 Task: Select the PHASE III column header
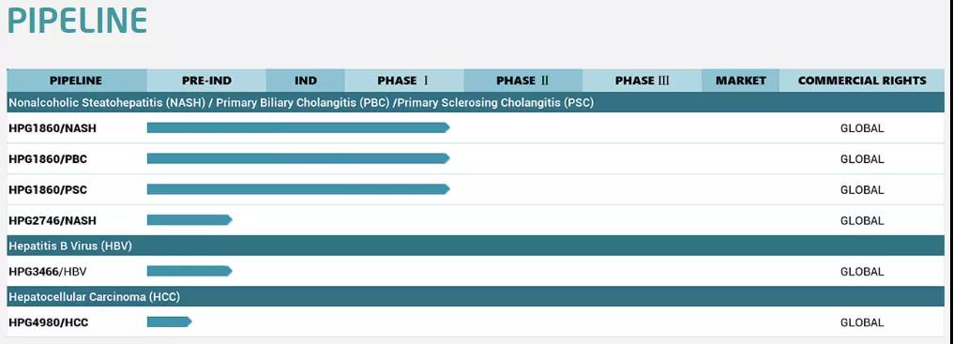tap(642, 81)
